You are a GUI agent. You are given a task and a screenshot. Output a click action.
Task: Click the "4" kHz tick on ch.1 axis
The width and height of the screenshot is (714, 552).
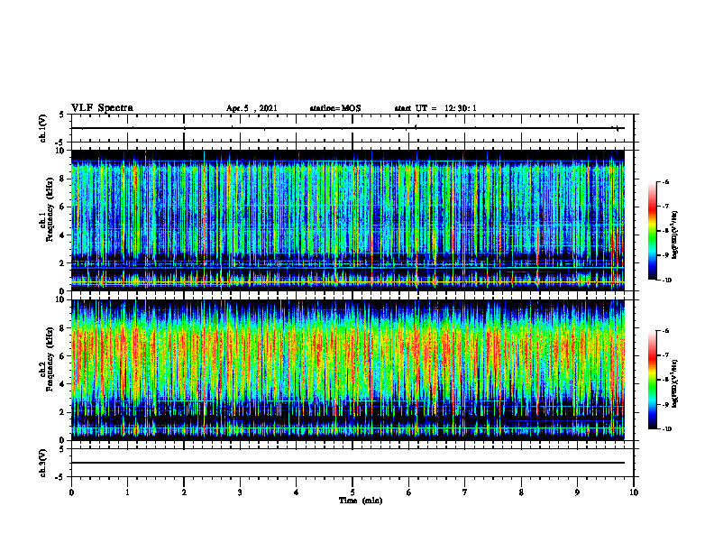pos(63,235)
